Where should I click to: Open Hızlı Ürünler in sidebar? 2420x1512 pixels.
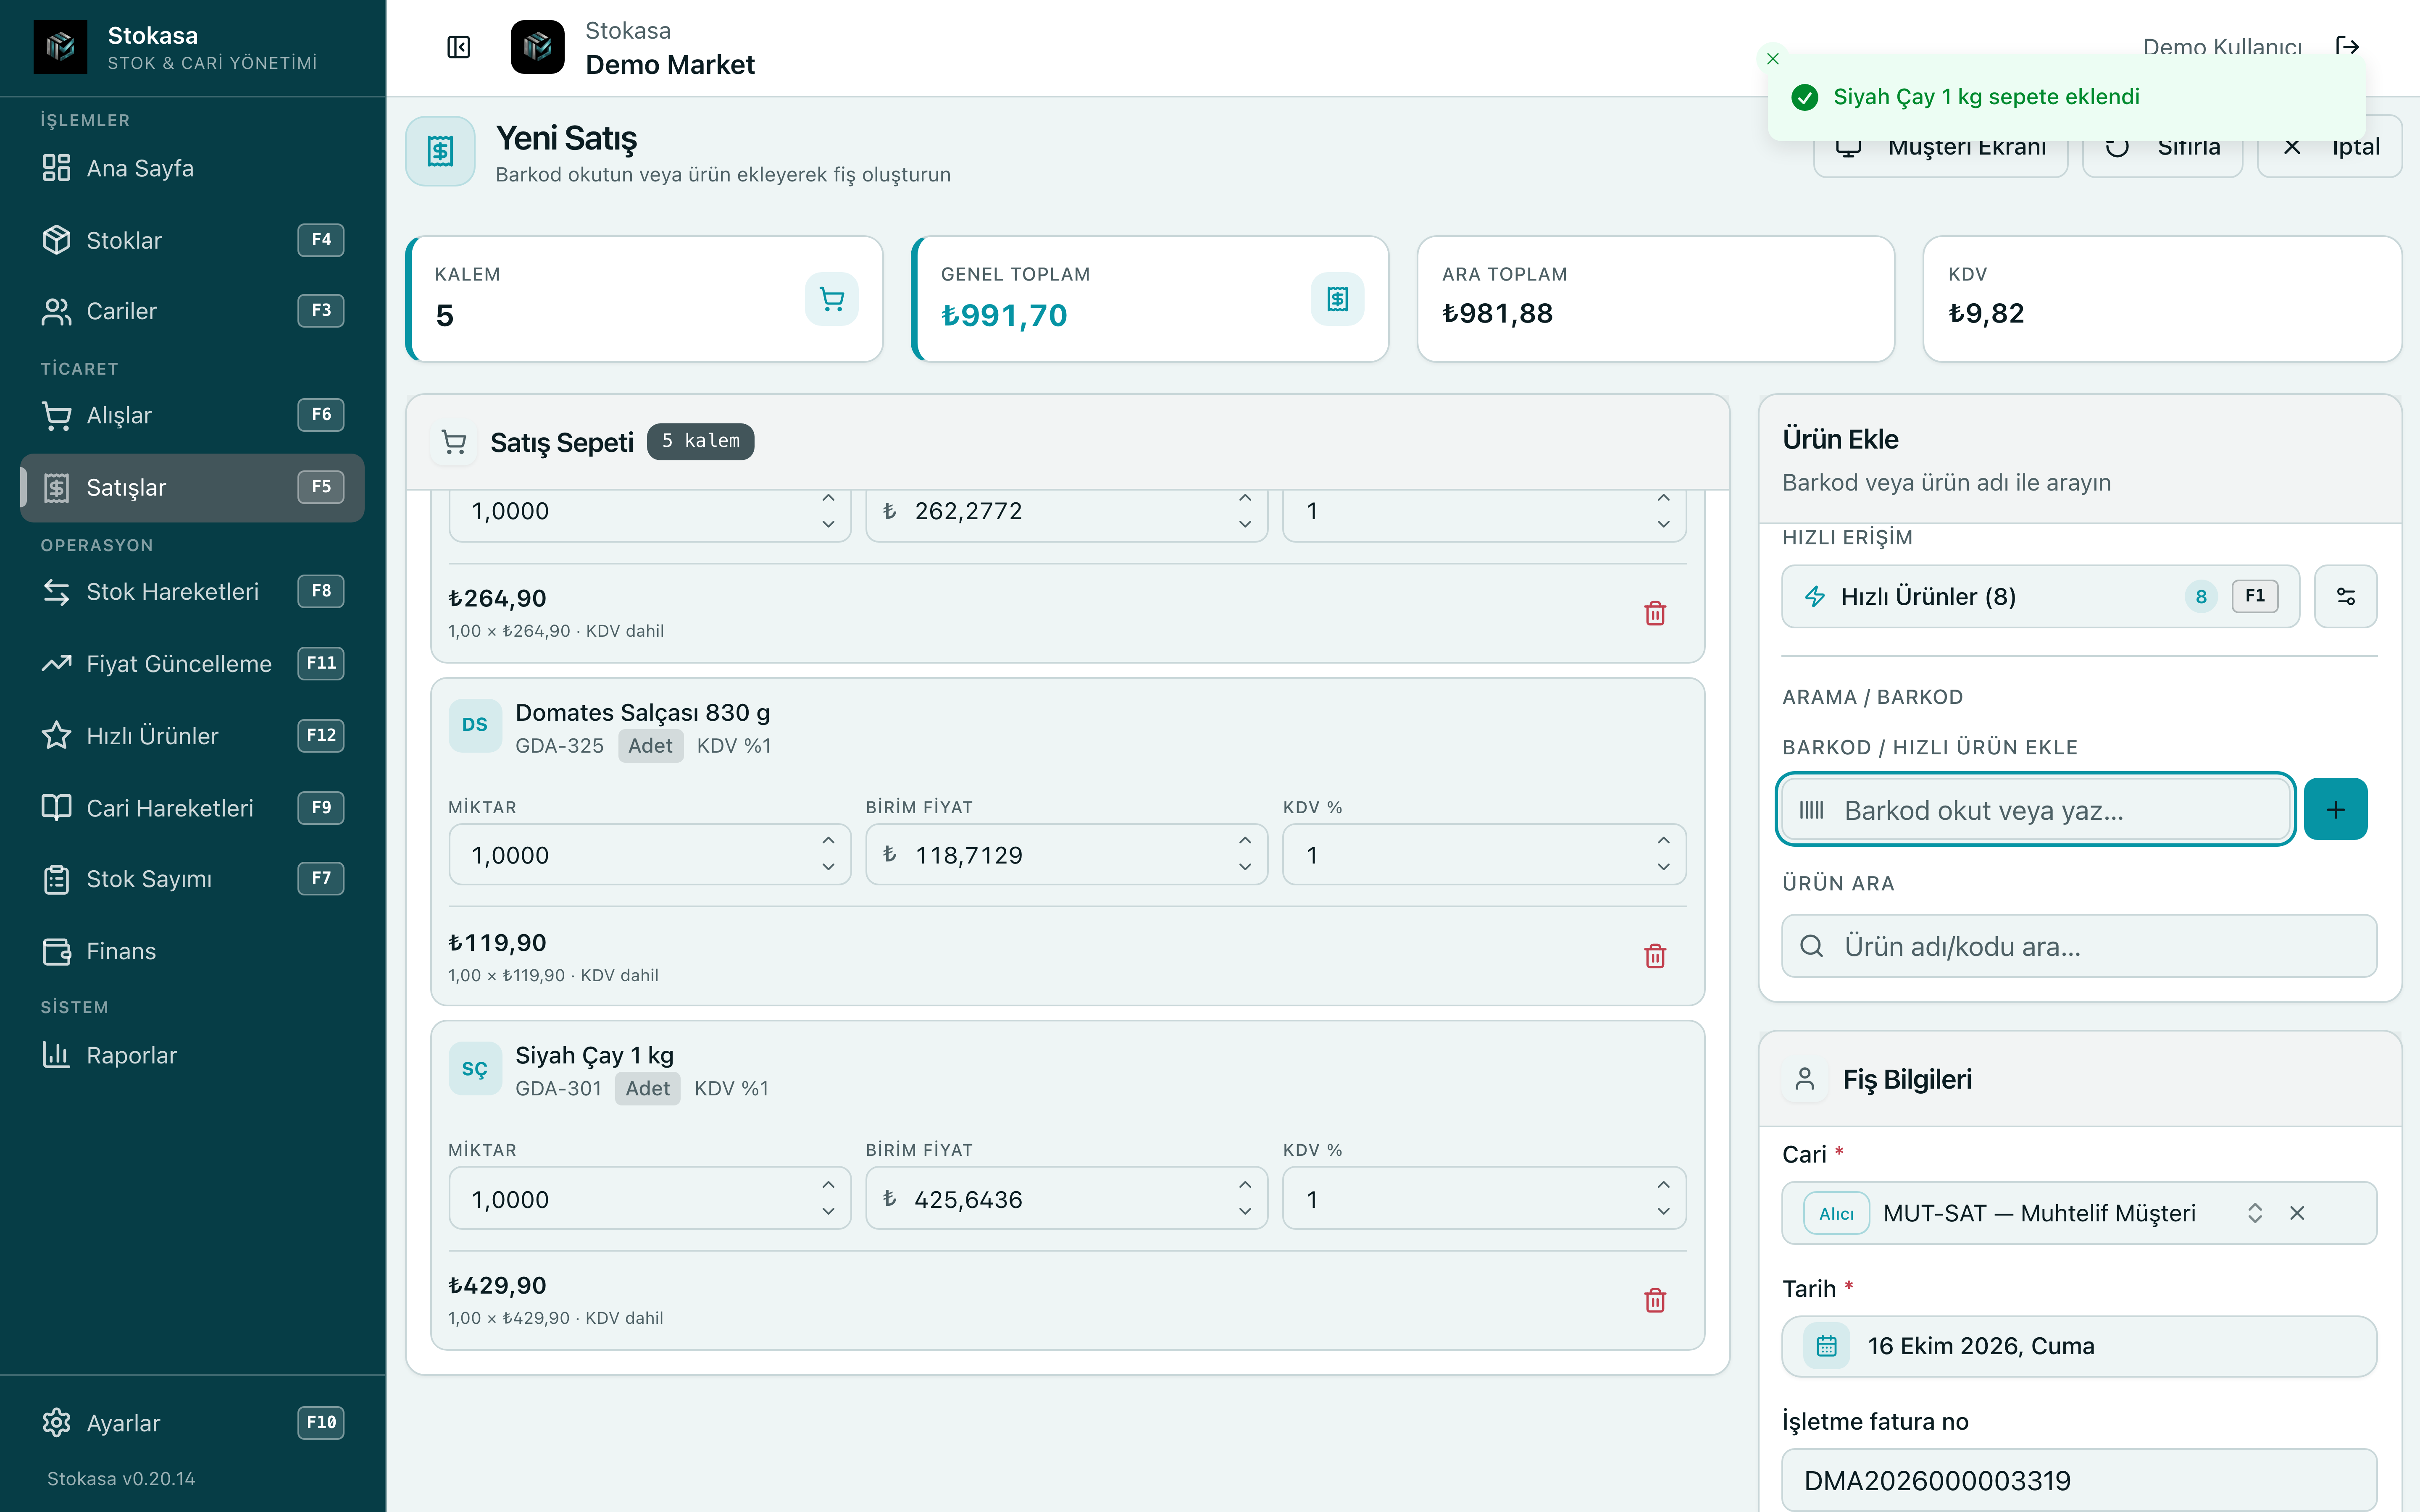pyautogui.click(x=192, y=735)
